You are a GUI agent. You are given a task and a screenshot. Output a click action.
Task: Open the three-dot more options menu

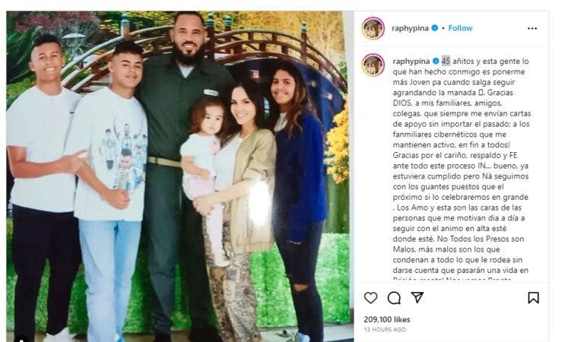point(532,28)
